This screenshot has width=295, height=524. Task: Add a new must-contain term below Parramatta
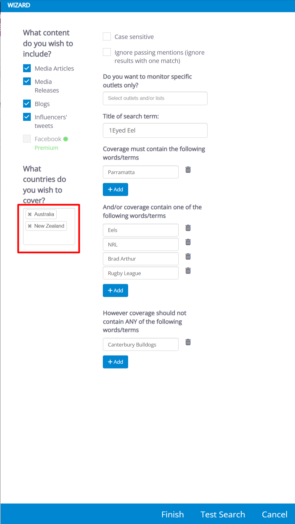pyautogui.click(x=115, y=190)
